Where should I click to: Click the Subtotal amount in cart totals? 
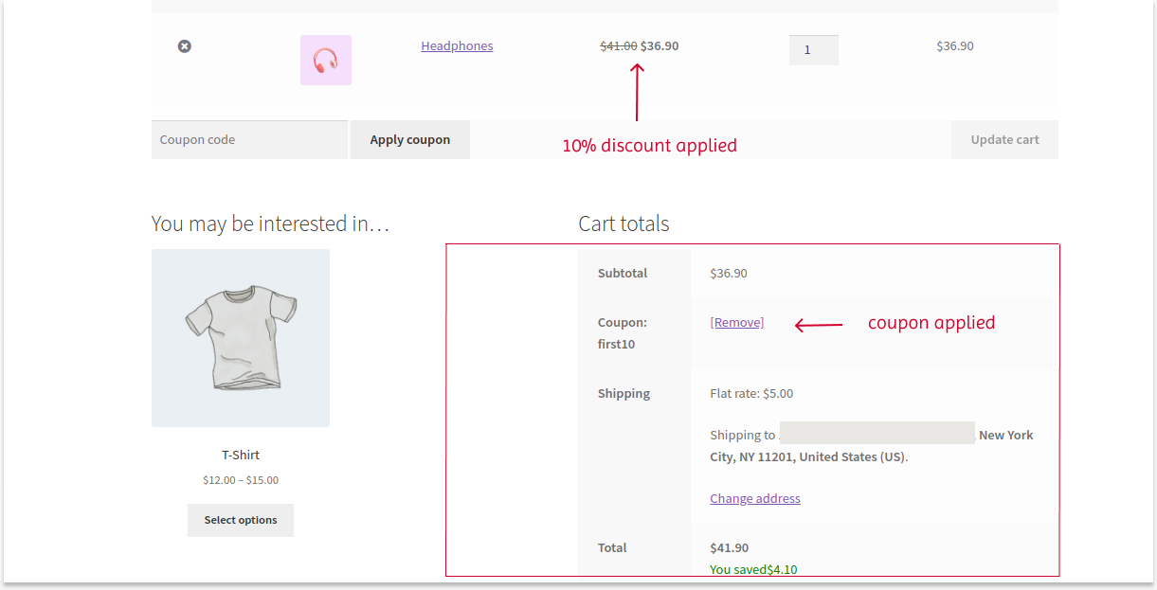pos(729,273)
